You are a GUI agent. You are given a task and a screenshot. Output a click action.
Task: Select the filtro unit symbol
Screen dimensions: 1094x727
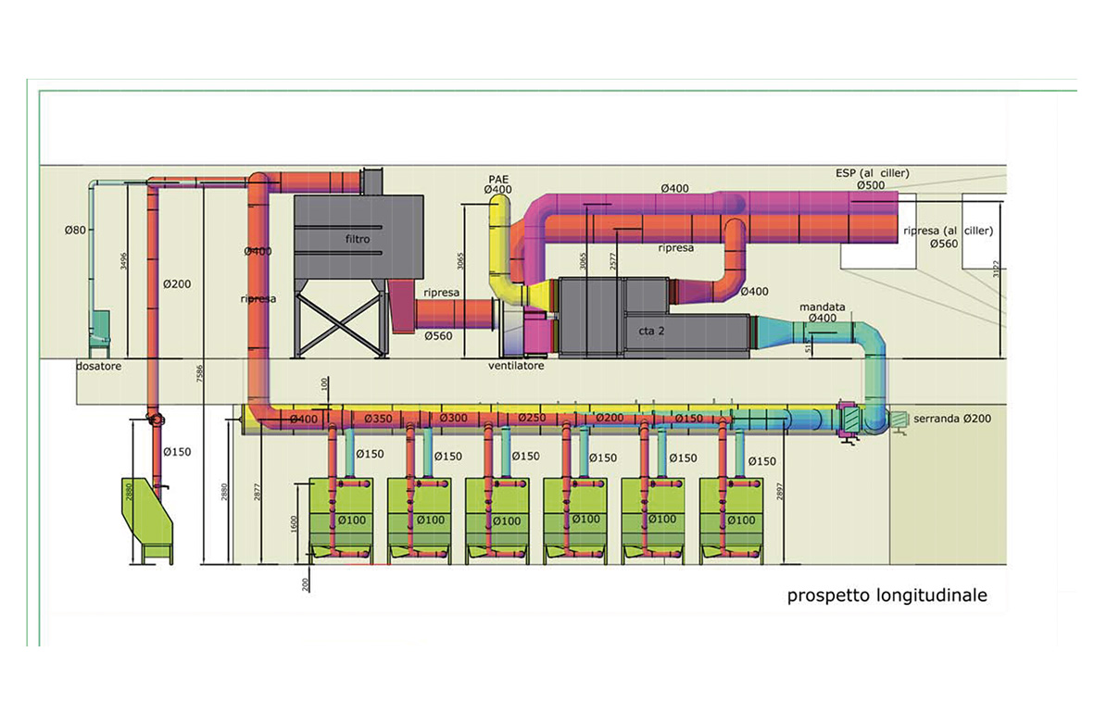(357, 238)
